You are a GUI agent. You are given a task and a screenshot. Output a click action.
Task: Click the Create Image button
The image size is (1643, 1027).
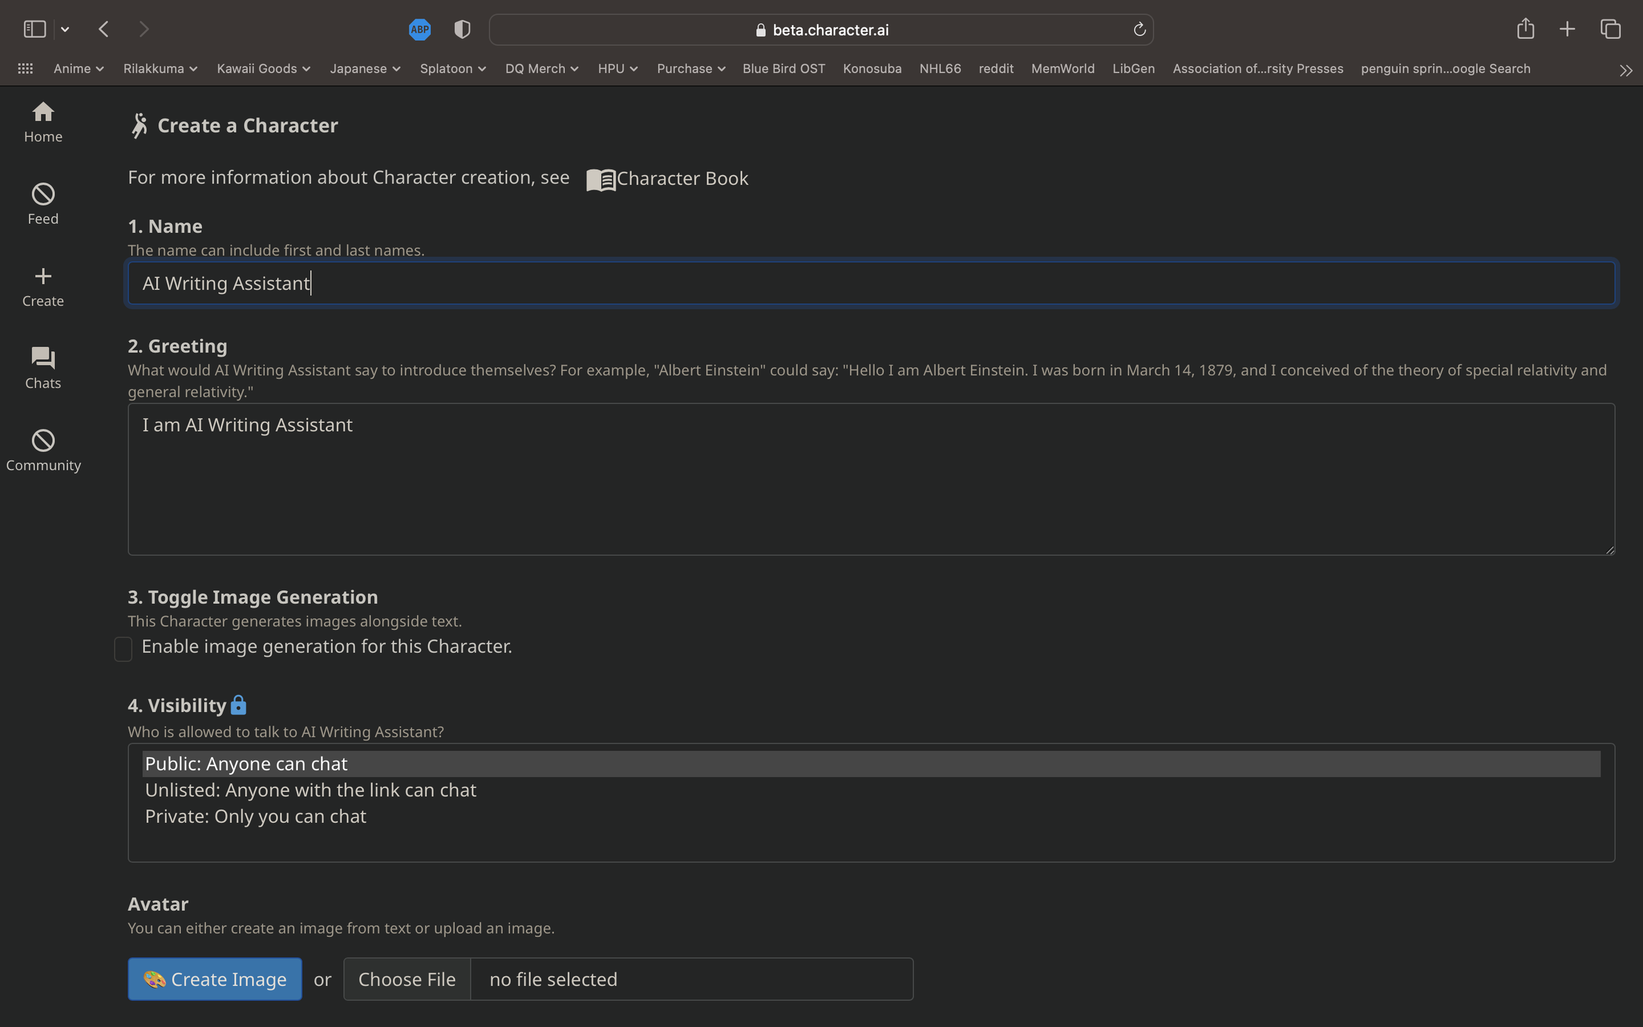(214, 979)
